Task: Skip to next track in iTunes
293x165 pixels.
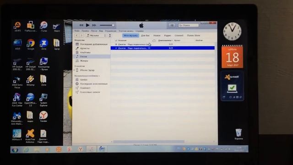Action: click(94, 25)
